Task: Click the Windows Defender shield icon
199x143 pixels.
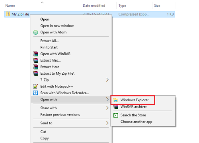Action: [35, 93]
